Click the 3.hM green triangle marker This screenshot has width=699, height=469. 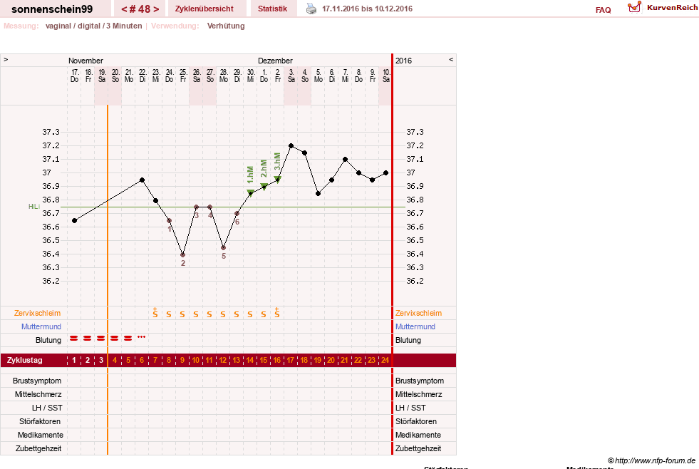click(x=277, y=180)
